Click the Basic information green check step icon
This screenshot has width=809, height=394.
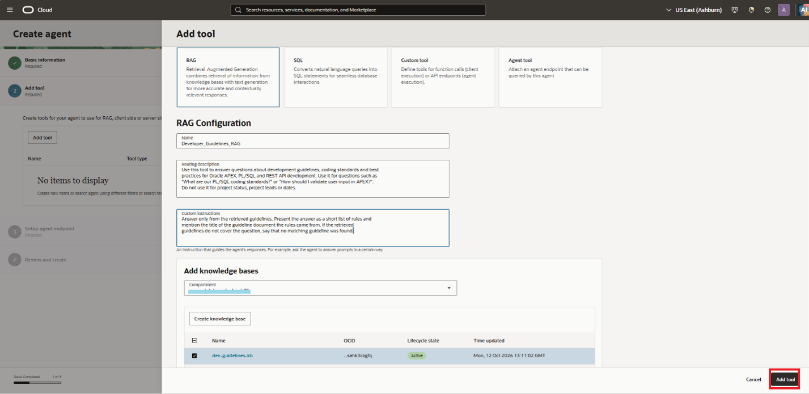(15, 63)
